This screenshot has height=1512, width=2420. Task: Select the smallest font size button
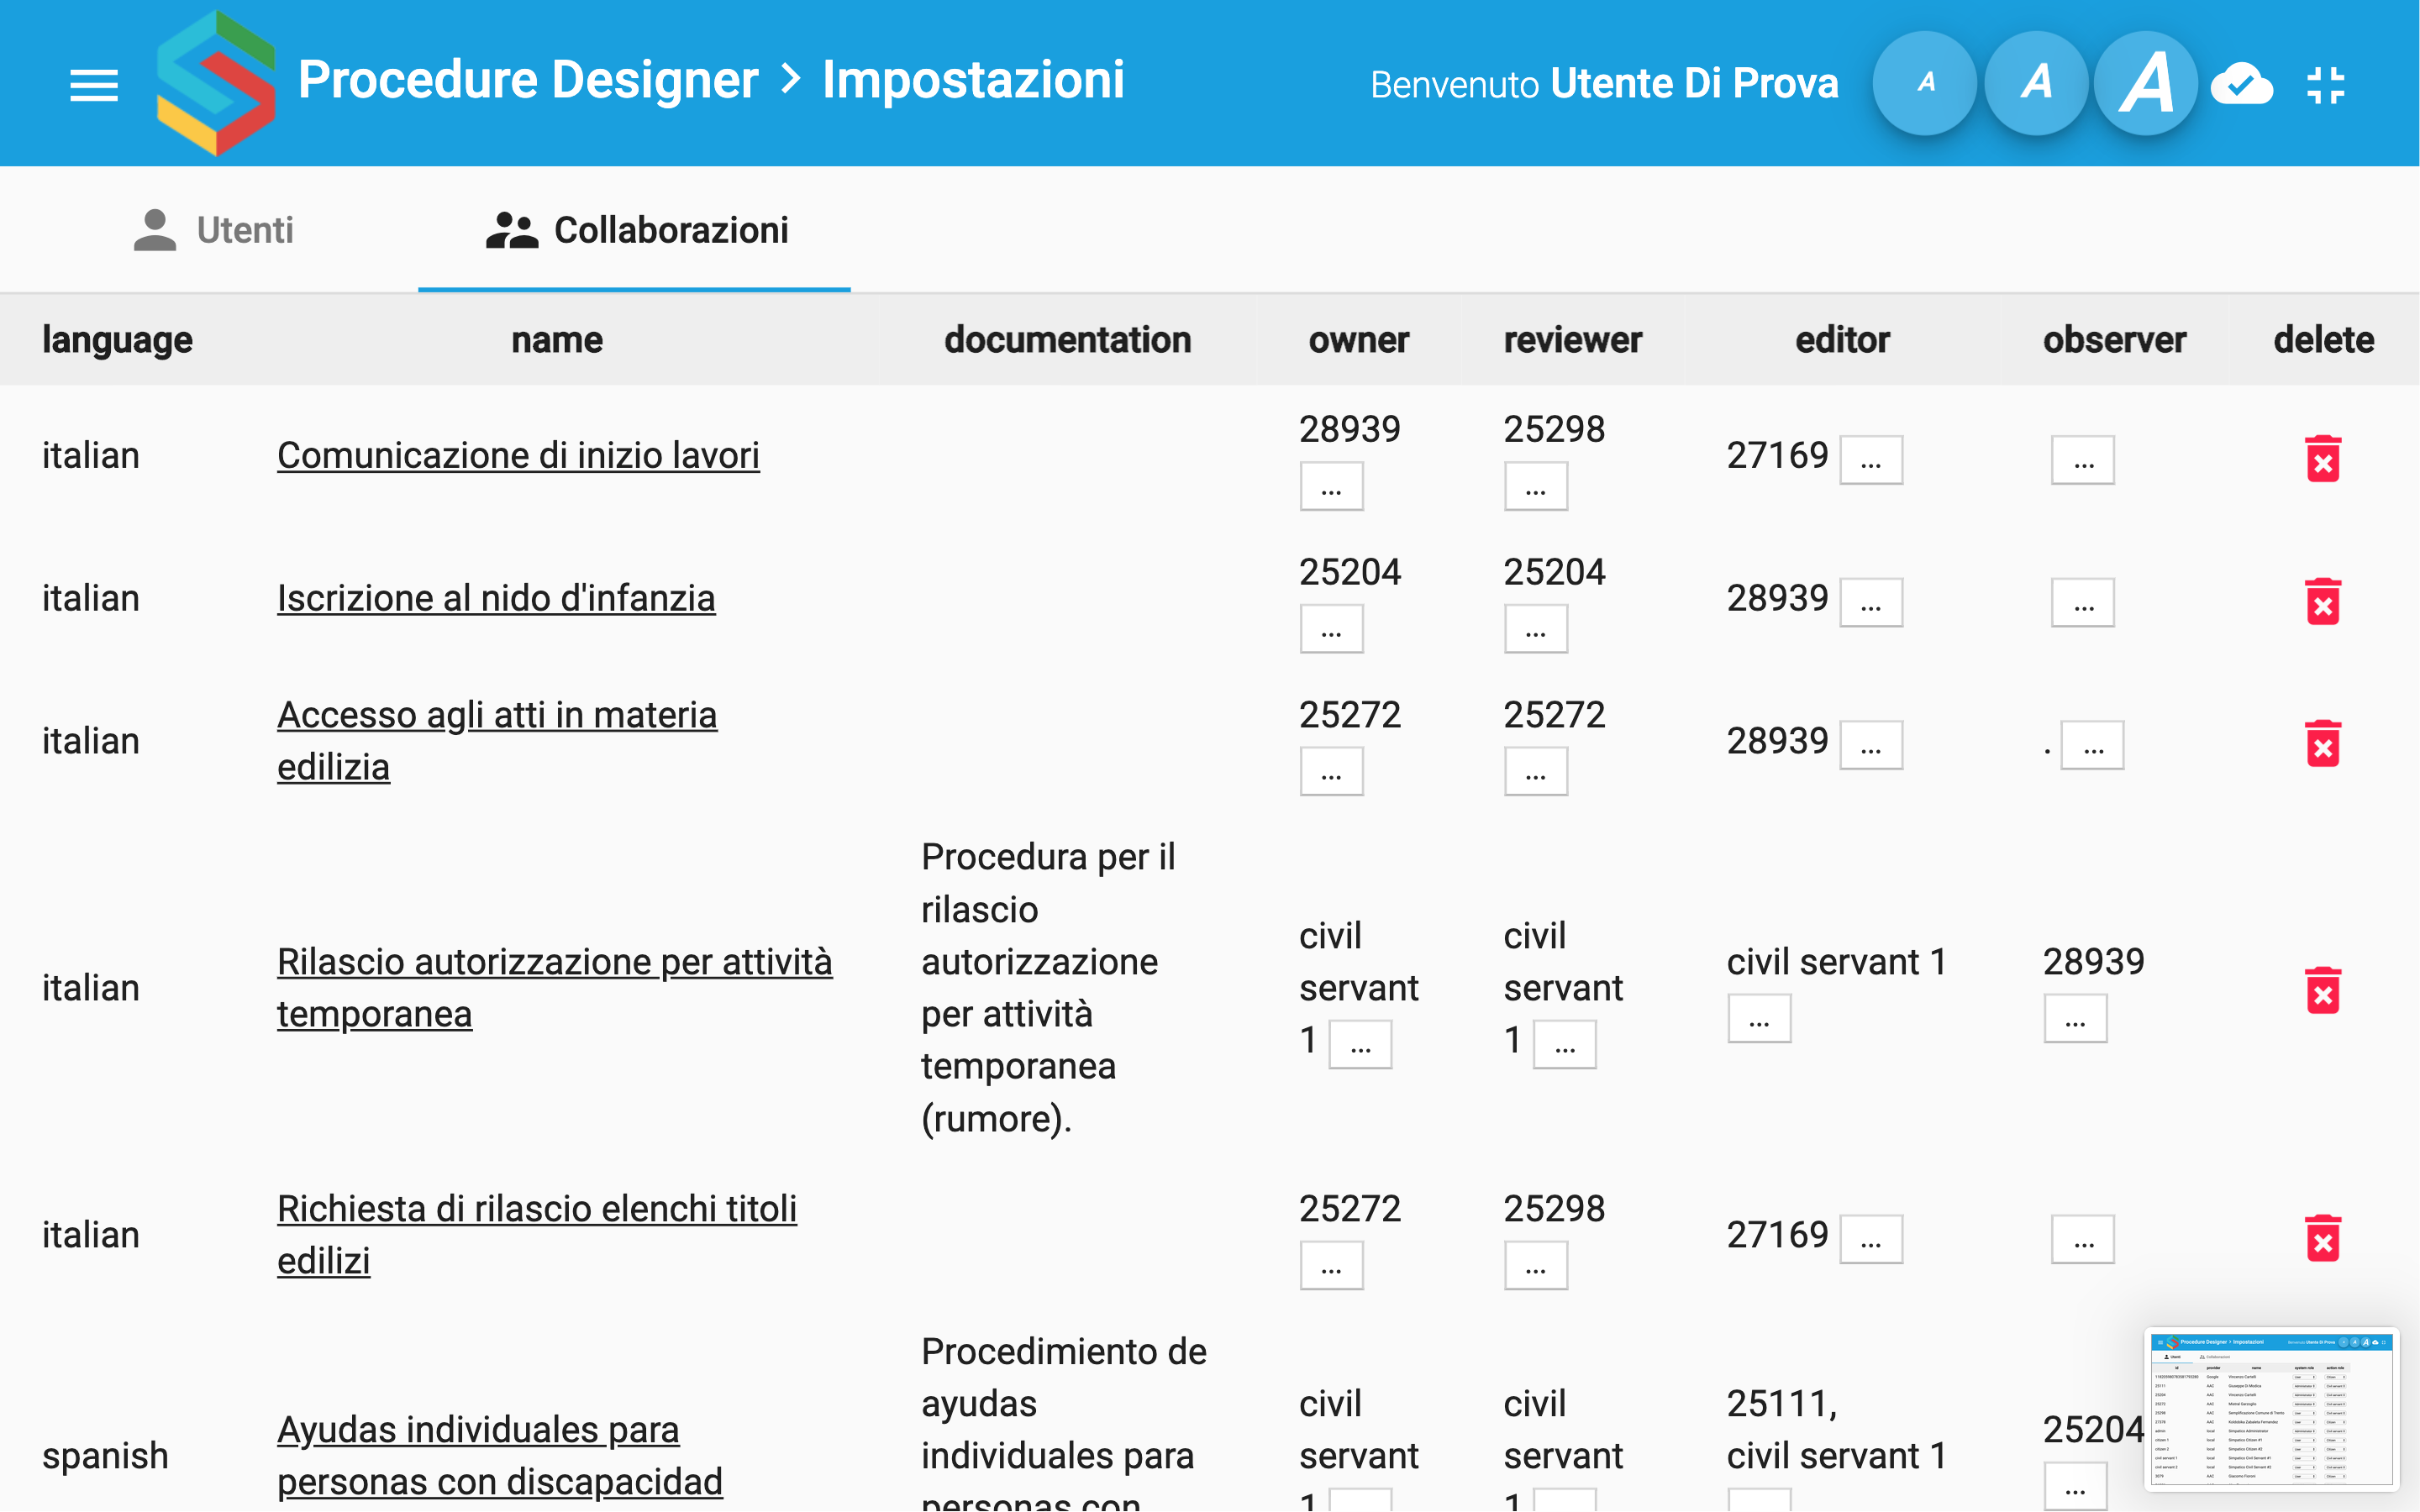click(x=1924, y=84)
